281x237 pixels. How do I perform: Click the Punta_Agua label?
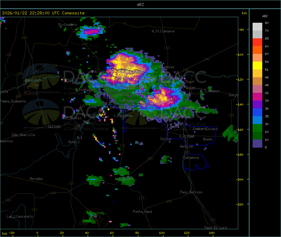142,211
